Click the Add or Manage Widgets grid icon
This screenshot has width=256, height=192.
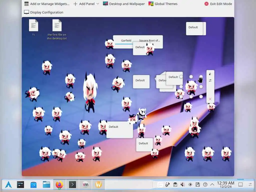pos(26,4)
